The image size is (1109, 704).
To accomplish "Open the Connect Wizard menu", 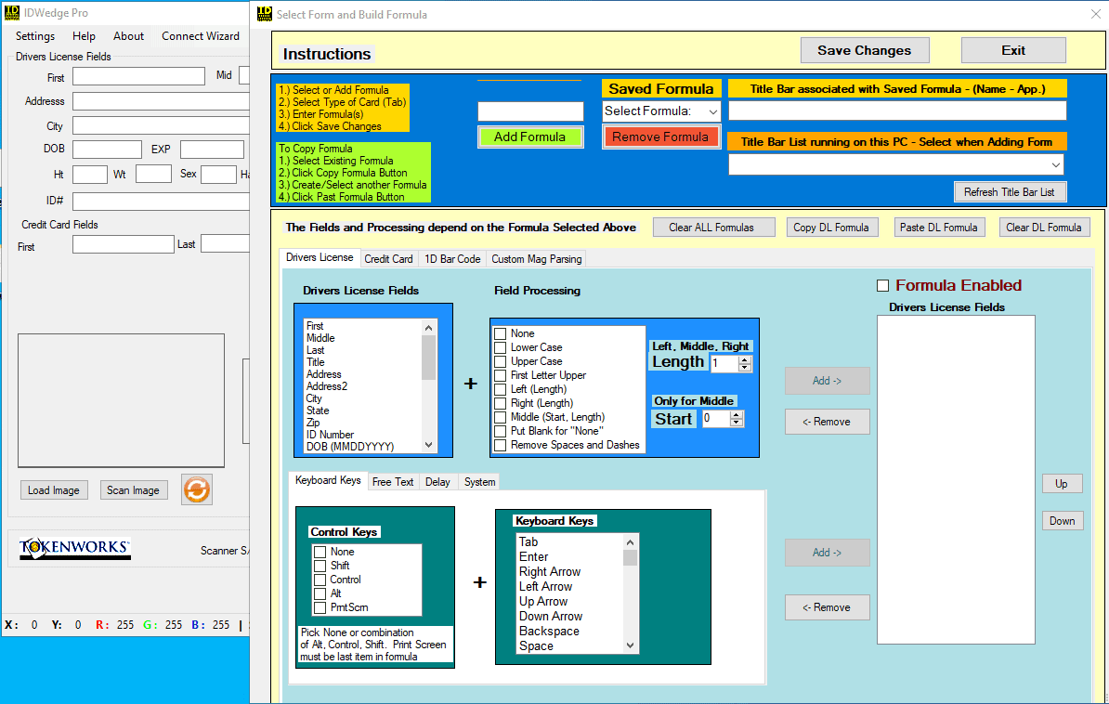I will tap(200, 36).
